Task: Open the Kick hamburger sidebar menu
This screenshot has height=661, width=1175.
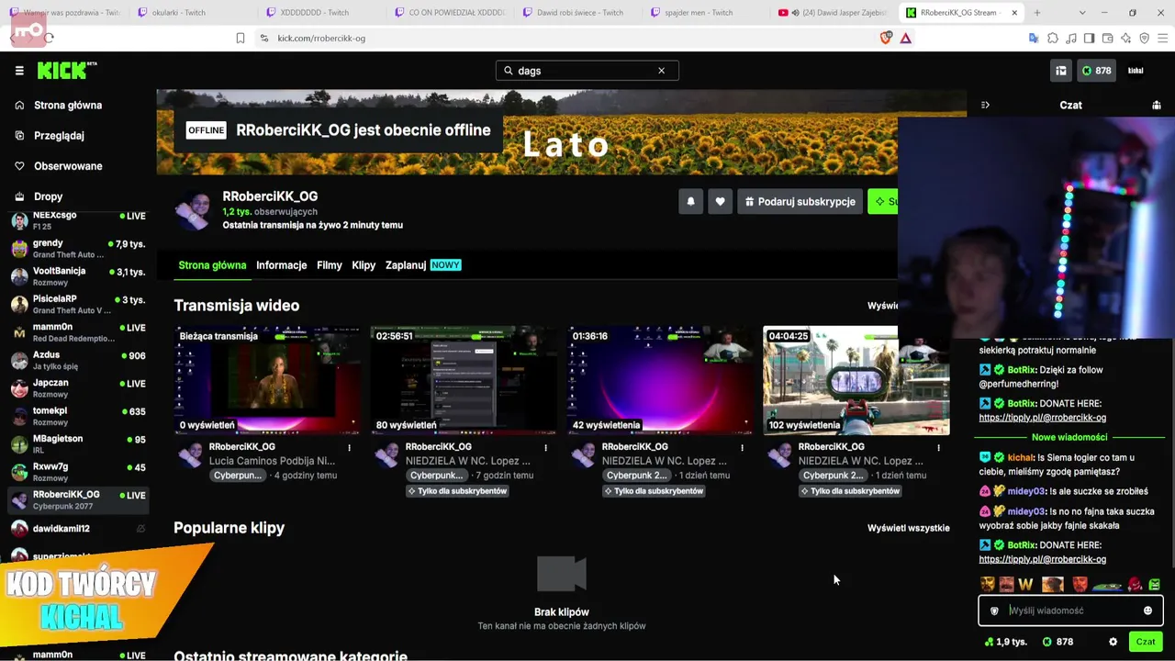Action: (19, 71)
